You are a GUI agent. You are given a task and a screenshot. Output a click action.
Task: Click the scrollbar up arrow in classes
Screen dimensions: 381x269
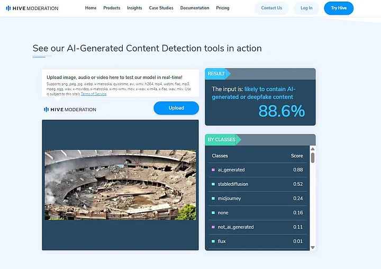pyautogui.click(x=312, y=150)
